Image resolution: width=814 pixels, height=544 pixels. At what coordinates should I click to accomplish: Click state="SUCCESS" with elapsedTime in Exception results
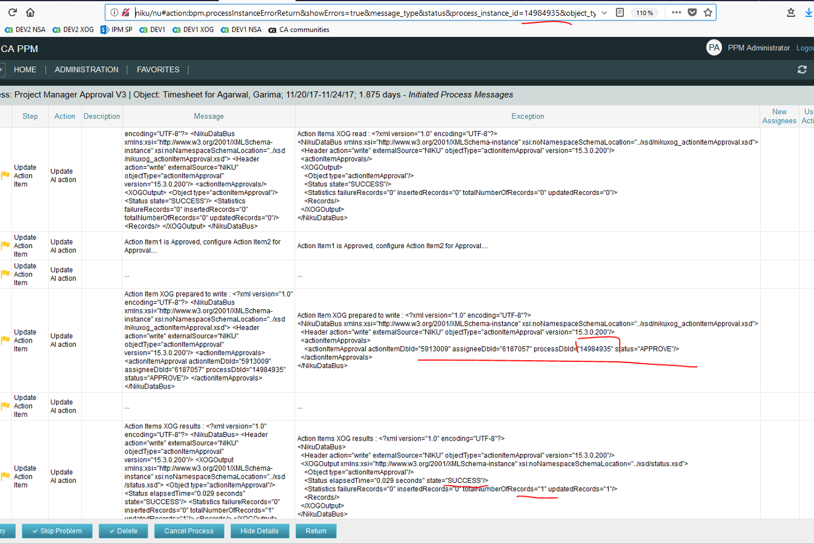(465, 480)
